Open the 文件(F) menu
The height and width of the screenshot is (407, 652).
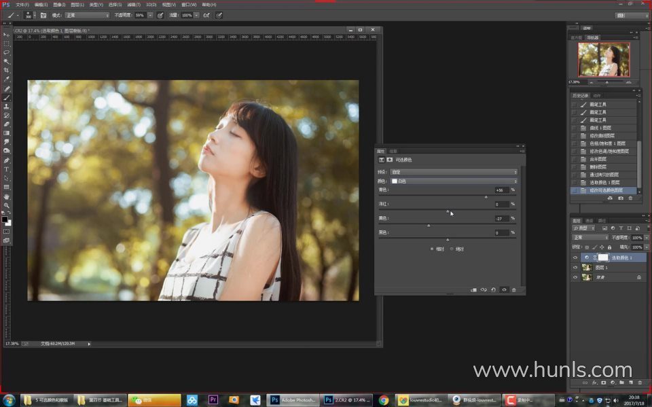(x=22, y=5)
